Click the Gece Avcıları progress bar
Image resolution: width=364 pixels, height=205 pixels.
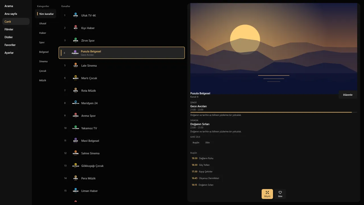274,112
